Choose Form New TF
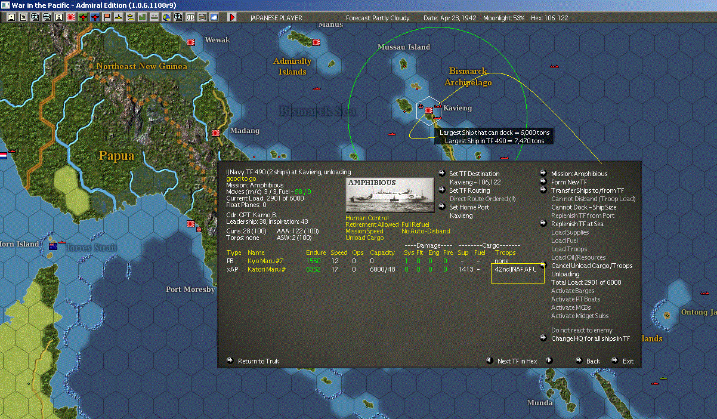 pos(568,182)
